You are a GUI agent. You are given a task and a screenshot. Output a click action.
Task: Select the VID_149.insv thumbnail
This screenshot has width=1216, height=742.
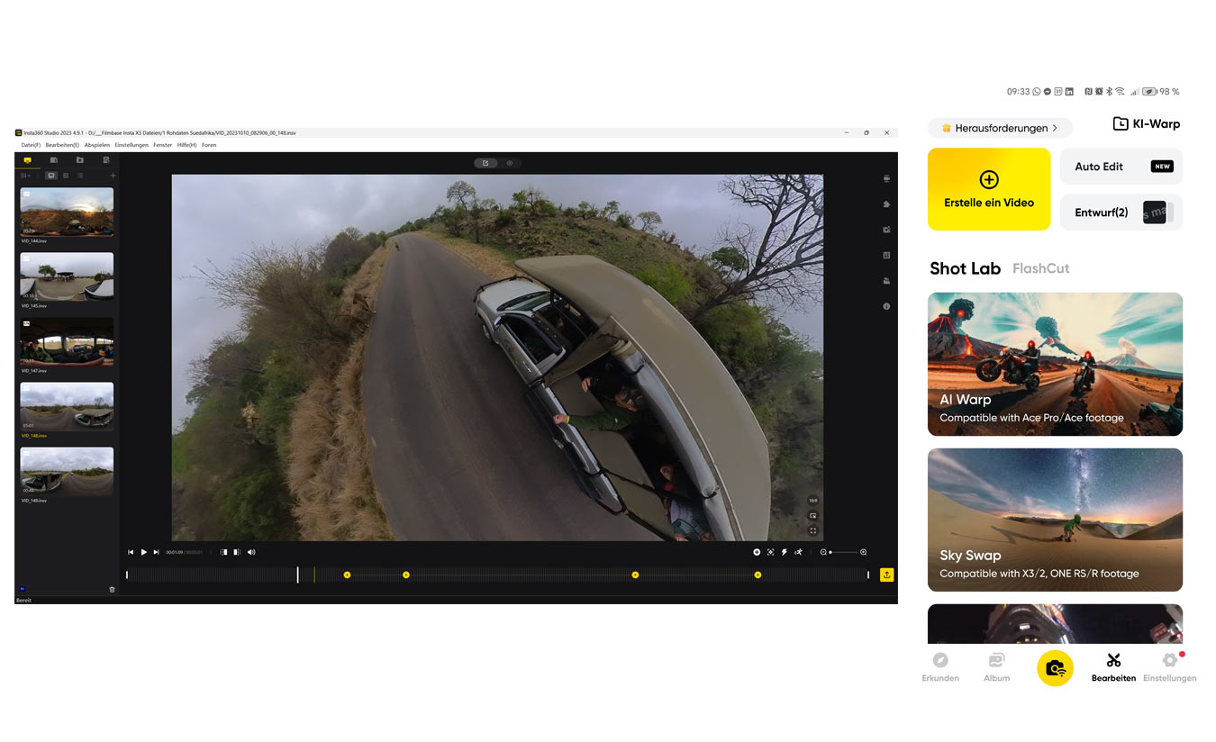point(67,471)
